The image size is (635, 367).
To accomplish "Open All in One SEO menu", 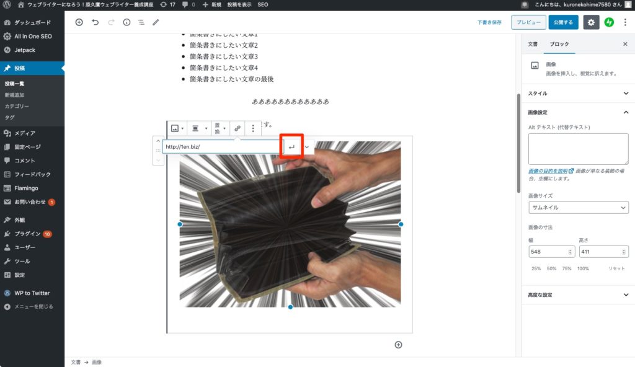I will point(32,36).
